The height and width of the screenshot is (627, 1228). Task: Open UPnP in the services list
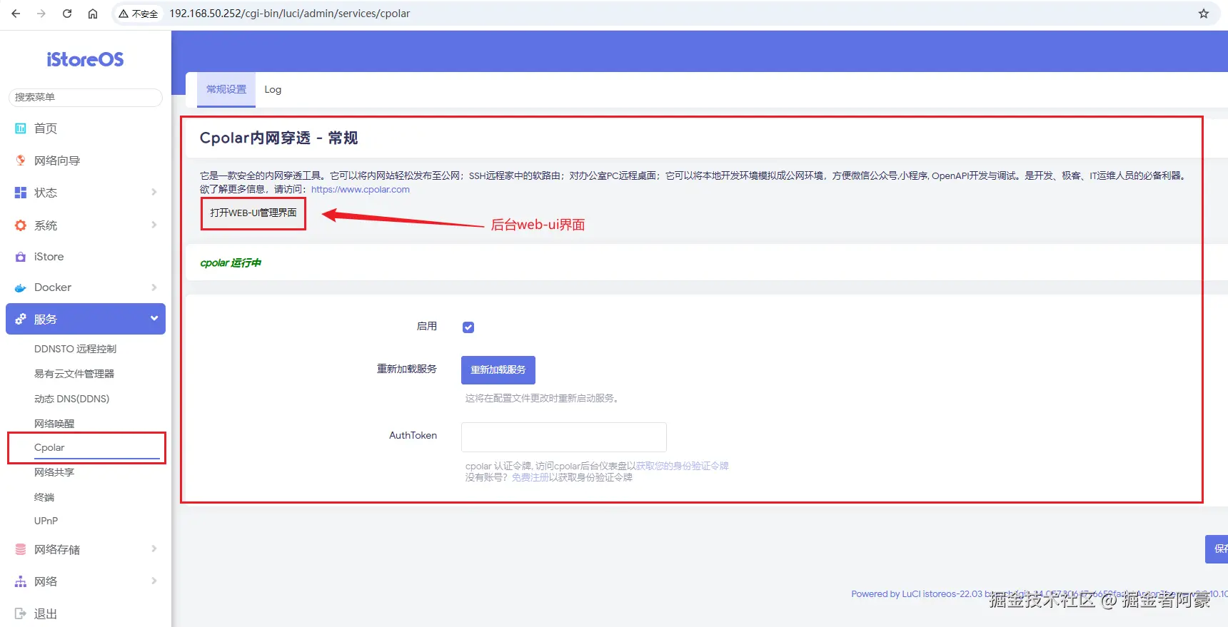[x=46, y=521]
